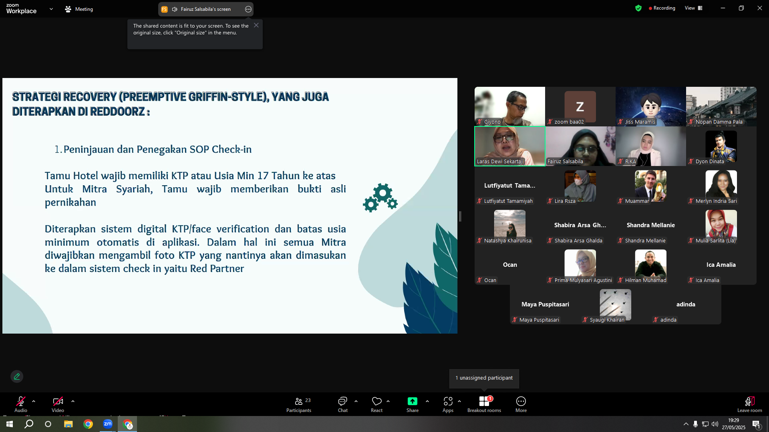
Task: Expand apps options caret
Action: click(x=459, y=401)
